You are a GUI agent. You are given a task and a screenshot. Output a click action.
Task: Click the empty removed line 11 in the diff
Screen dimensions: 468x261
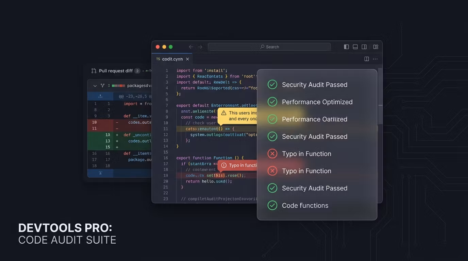click(119, 128)
